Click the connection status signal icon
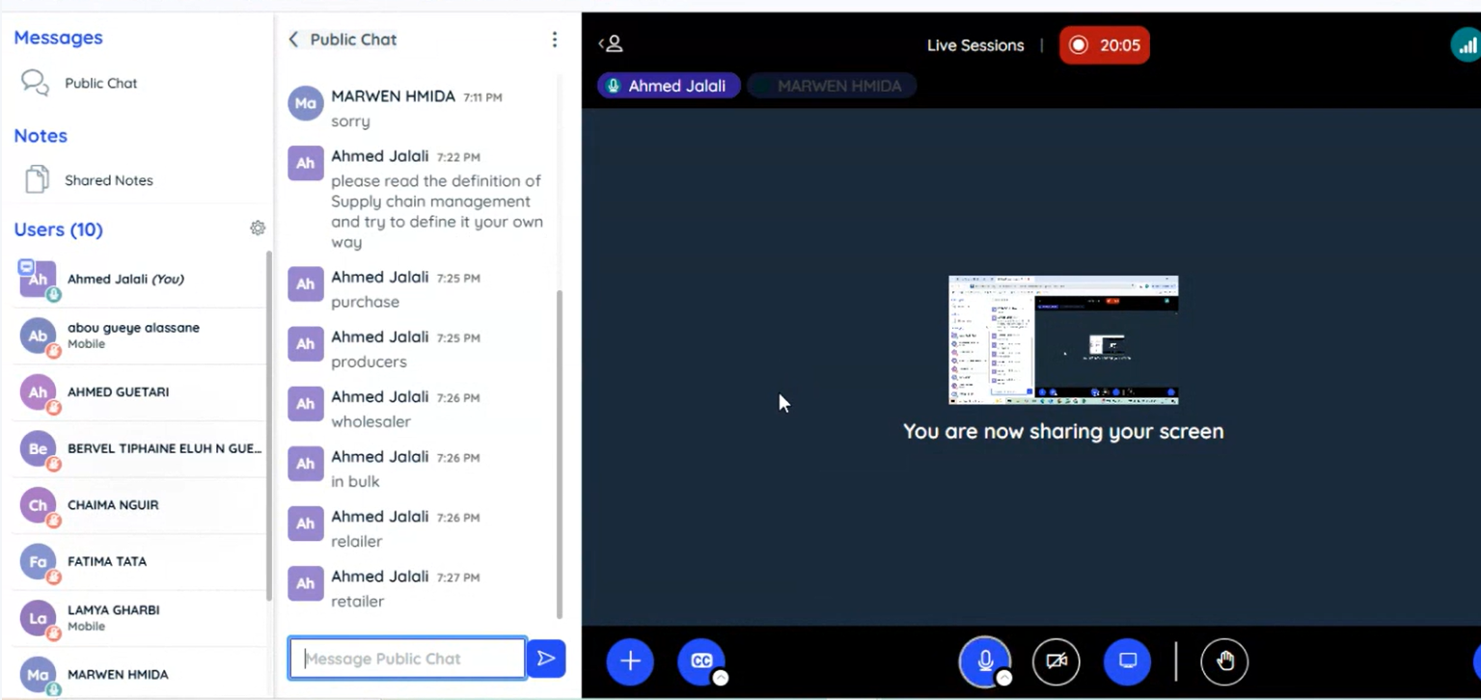The width and height of the screenshot is (1481, 700). (1466, 45)
